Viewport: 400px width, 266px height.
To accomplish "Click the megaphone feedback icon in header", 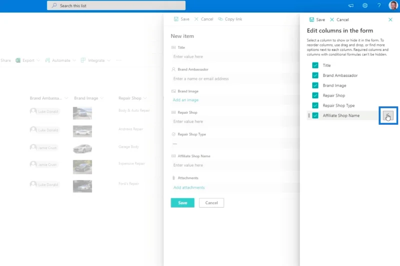I will pyautogui.click(x=351, y=5).
